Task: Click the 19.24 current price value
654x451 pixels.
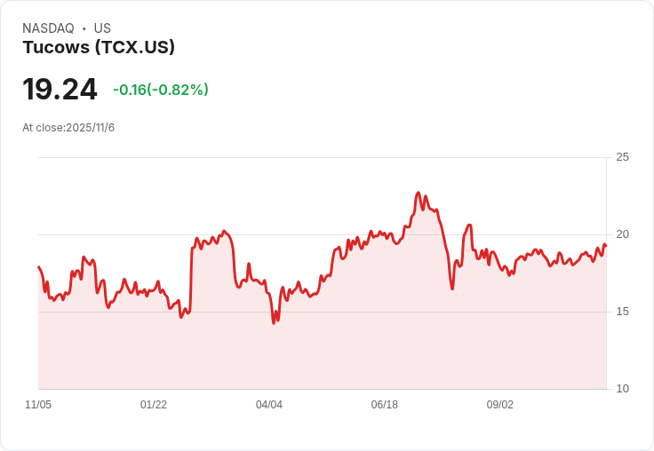Action: 60,89
